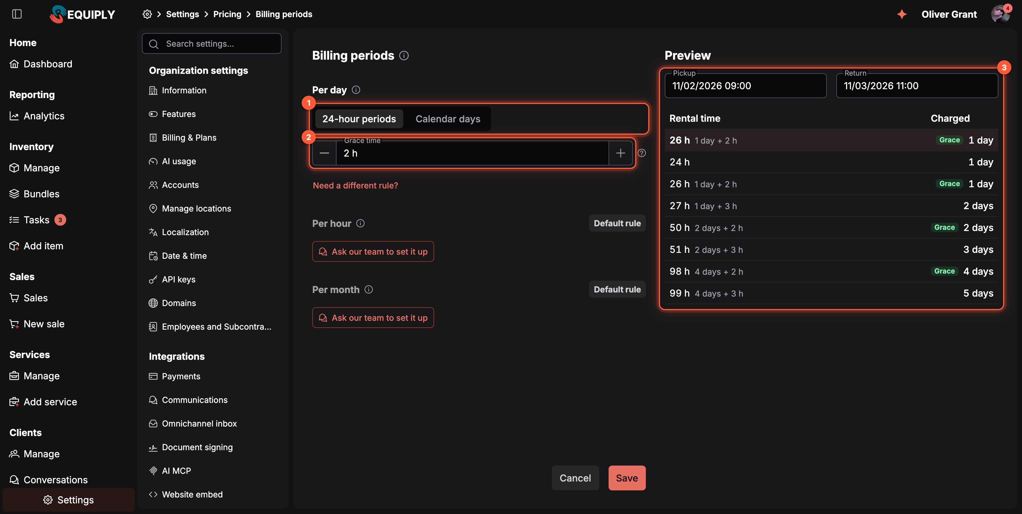Open Tasks with 3 badge
Viewport: 1022px width, 514px height.
coord(38,220)
